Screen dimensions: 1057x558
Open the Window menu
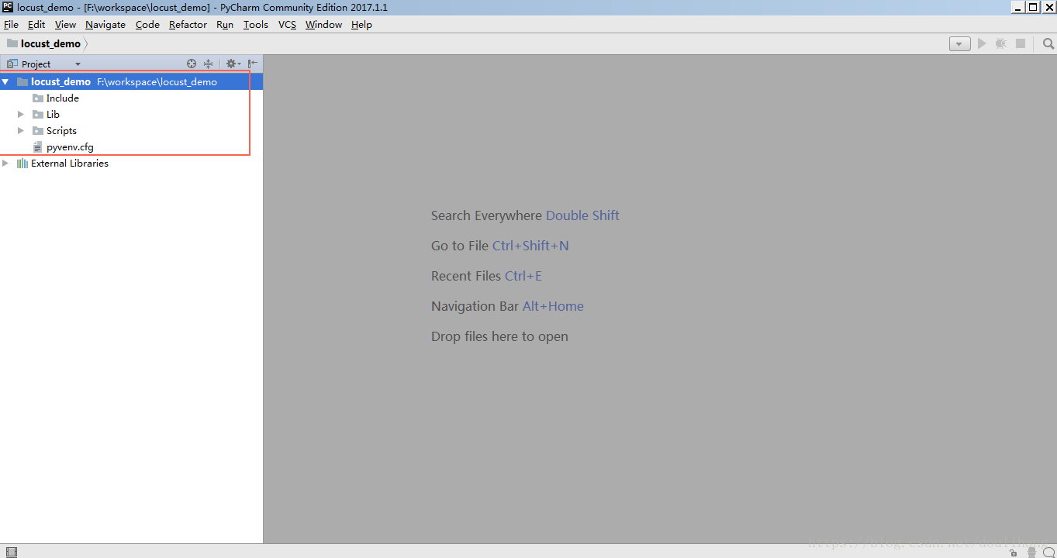(x=323, y=24)
